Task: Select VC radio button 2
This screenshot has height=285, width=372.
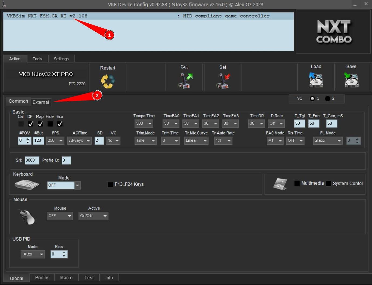Action: coord(328,98)
